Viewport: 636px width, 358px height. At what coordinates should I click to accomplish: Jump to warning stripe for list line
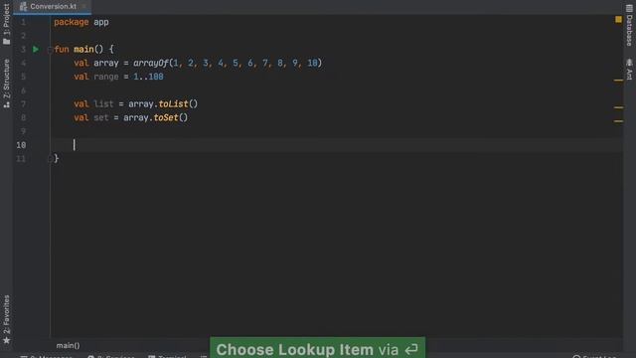pyautogui.click(x=618, y=107)
